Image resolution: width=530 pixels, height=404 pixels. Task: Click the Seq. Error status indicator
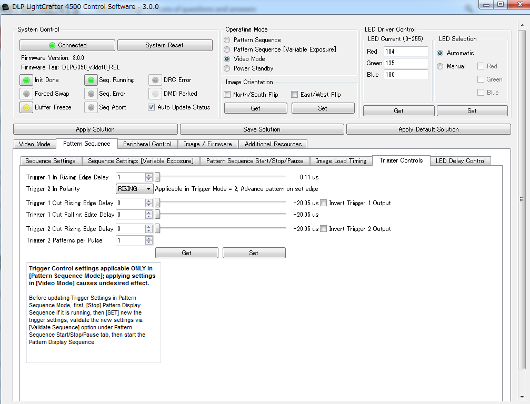[x=91, y=94]
